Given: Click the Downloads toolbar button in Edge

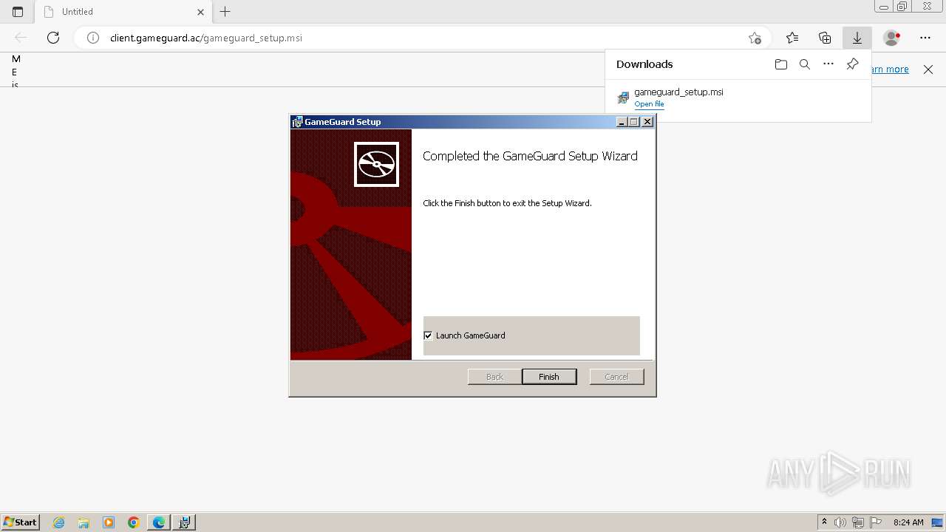Looking at the screenshot, I should tap(857, 38).
